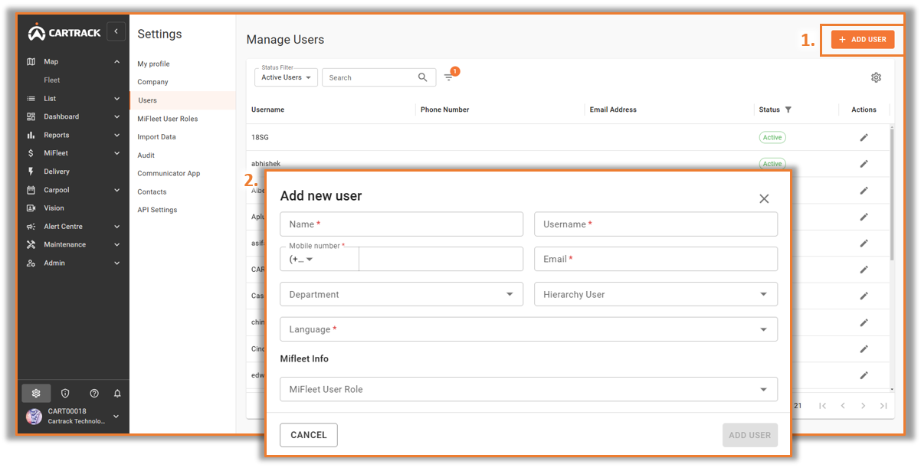Open the List section via its list icon

click(x=31, y=99)
